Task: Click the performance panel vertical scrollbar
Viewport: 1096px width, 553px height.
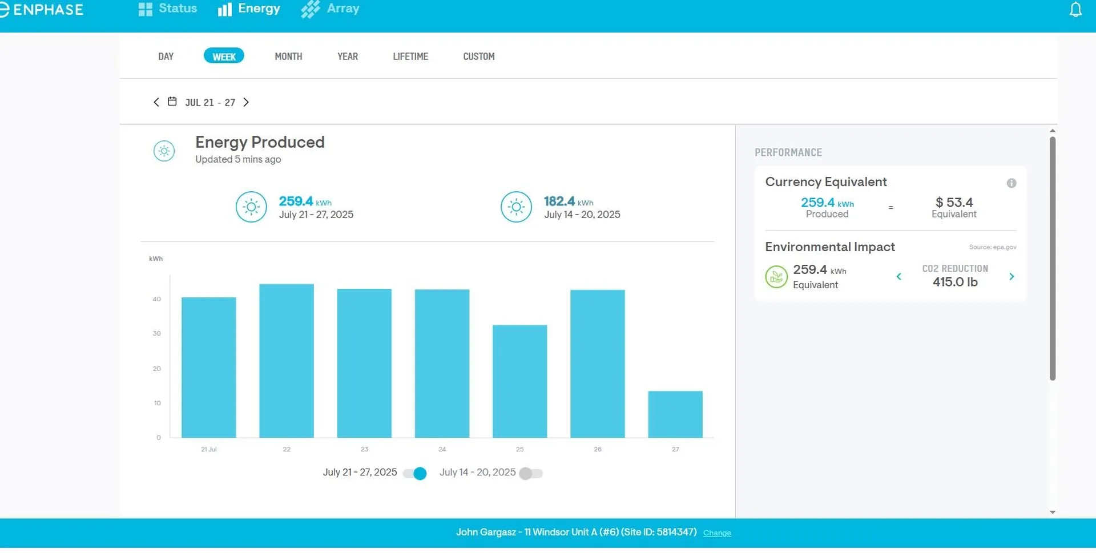Action: click(1052, 258)
